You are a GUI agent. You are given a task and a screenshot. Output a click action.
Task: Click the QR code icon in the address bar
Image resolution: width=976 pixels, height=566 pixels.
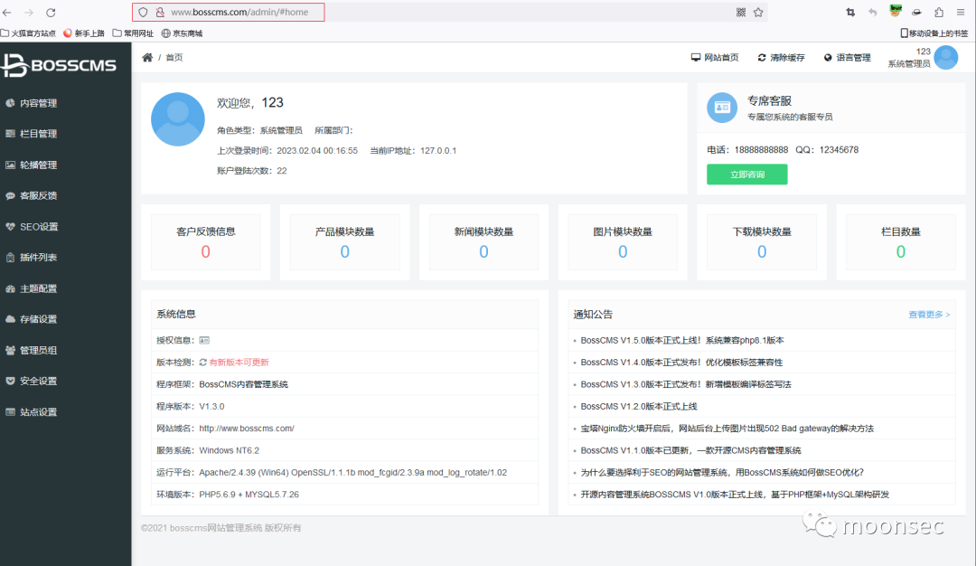[x=741, y=13]
